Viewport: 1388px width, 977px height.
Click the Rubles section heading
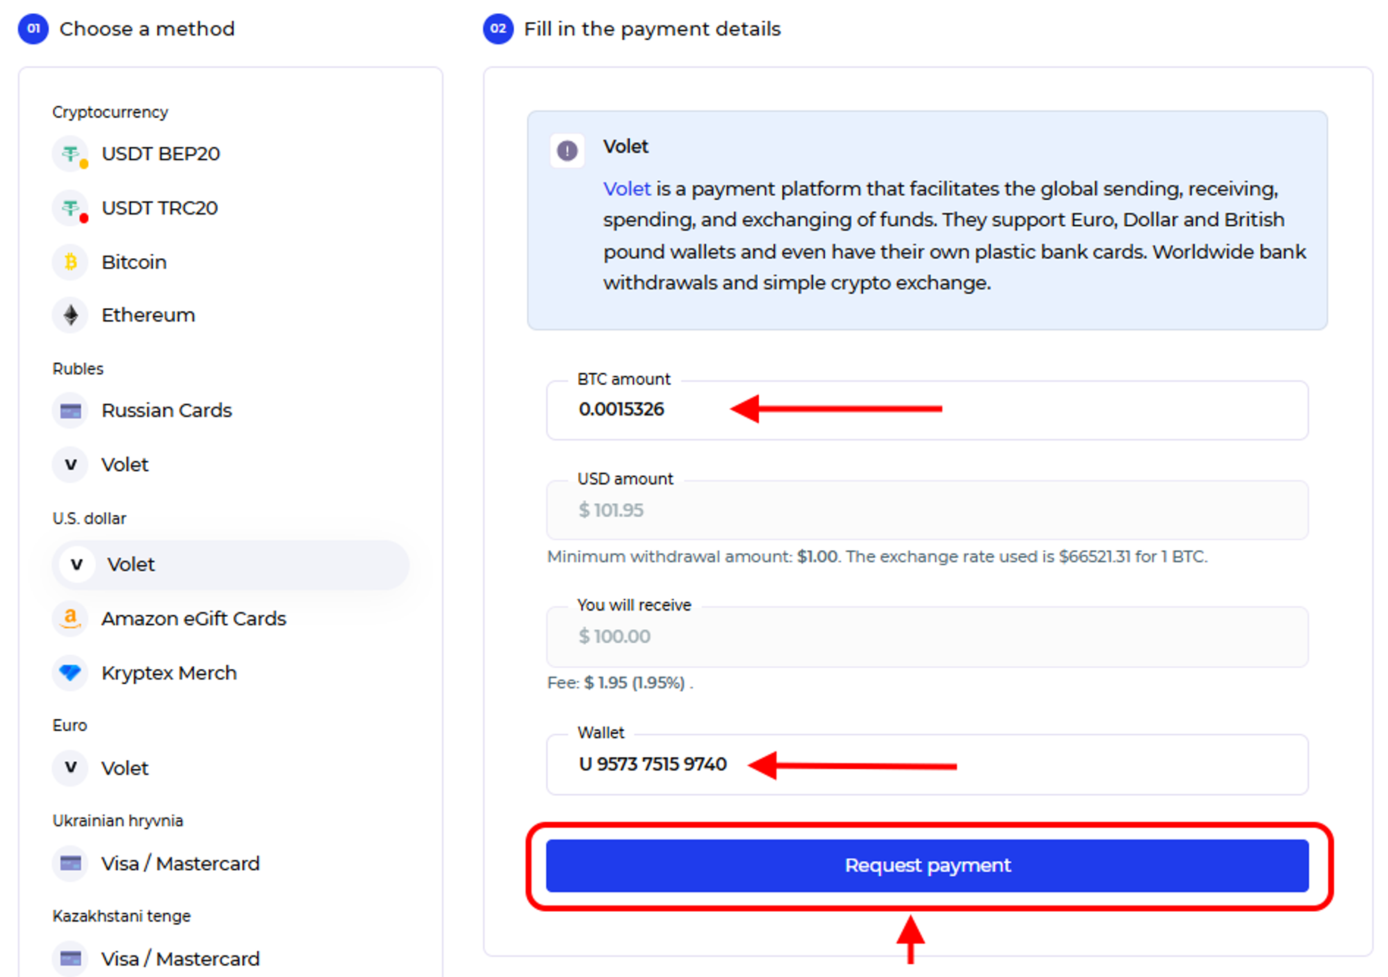point(78,368)
